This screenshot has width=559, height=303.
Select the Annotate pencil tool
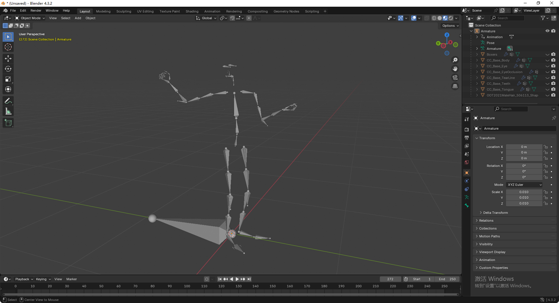click(8, 101)
